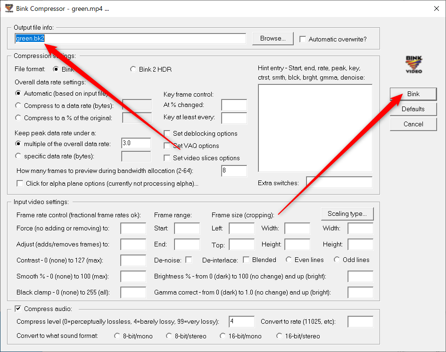
Task: Click the Hint entry text area
Action: click(315, 128)
